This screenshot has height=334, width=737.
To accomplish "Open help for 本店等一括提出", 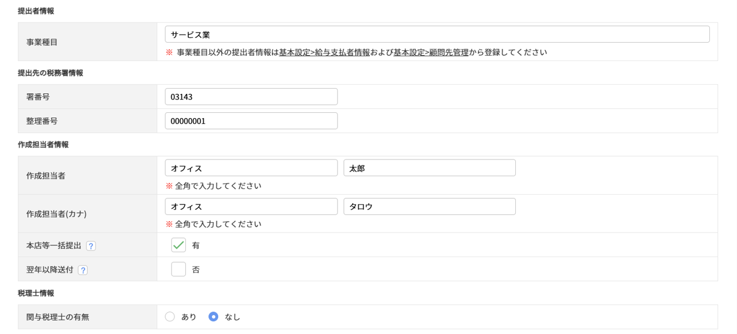I will pyautogui.click(x=91, y=246).
